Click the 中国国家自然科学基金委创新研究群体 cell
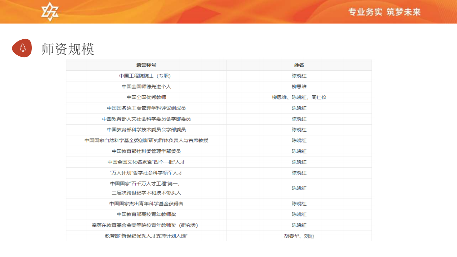The width and height of the screenshot is (457, 257). pos(146,141)
